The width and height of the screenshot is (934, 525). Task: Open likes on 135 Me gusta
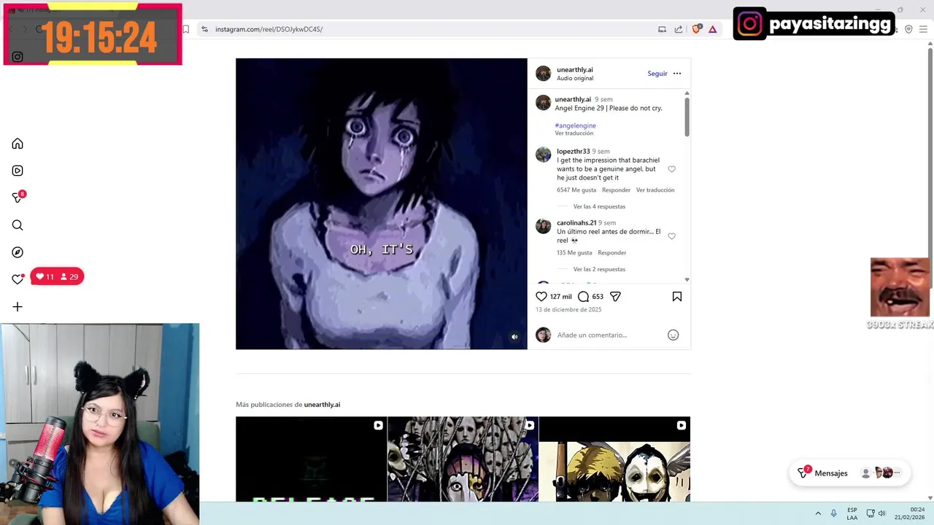click(574, 253)
